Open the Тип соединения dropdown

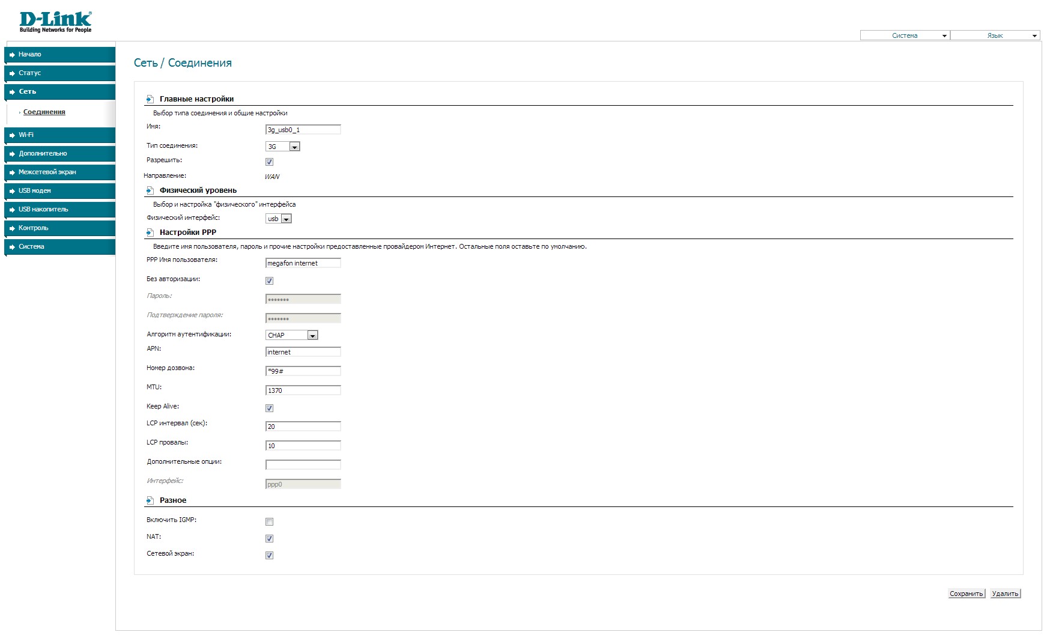coord(283,147)
